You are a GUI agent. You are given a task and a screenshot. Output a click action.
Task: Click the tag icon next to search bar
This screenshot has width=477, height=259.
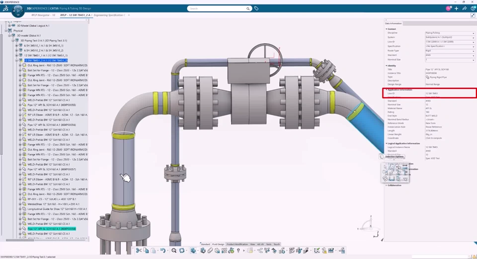pyautogui.click(x=256, y=8)
